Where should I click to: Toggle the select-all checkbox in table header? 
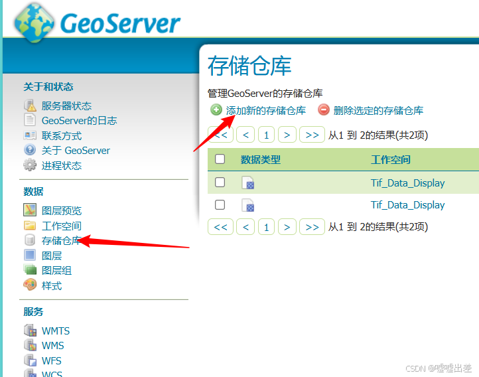[220, 159]
